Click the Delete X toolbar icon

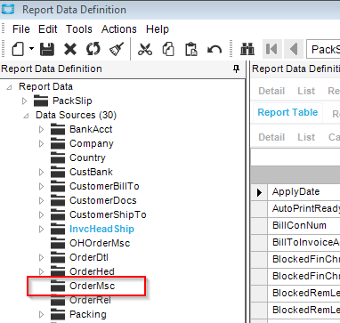[70, 49]
